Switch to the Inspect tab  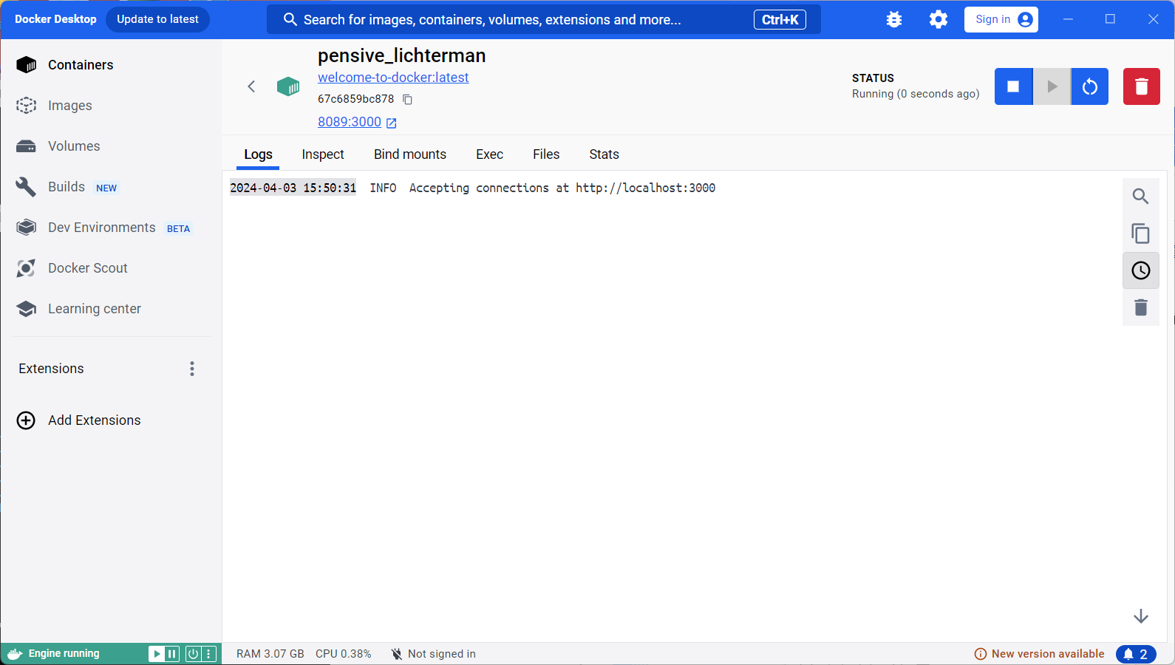click(x=323, y=154)
